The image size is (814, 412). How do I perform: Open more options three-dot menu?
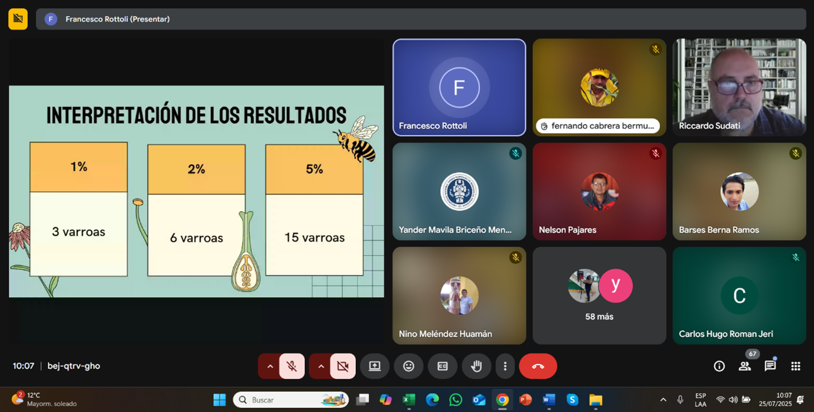pyautogui.click(x=505, y=366)
